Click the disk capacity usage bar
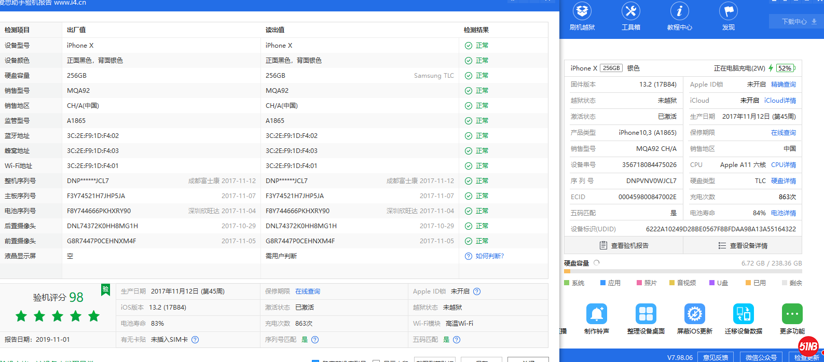Viewport: 824px width, 362px height. 683,271
